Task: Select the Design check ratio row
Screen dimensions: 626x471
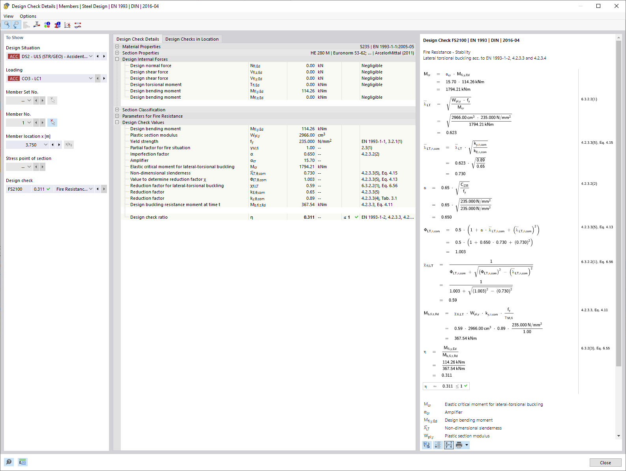Action: click(x=268, y=217)
